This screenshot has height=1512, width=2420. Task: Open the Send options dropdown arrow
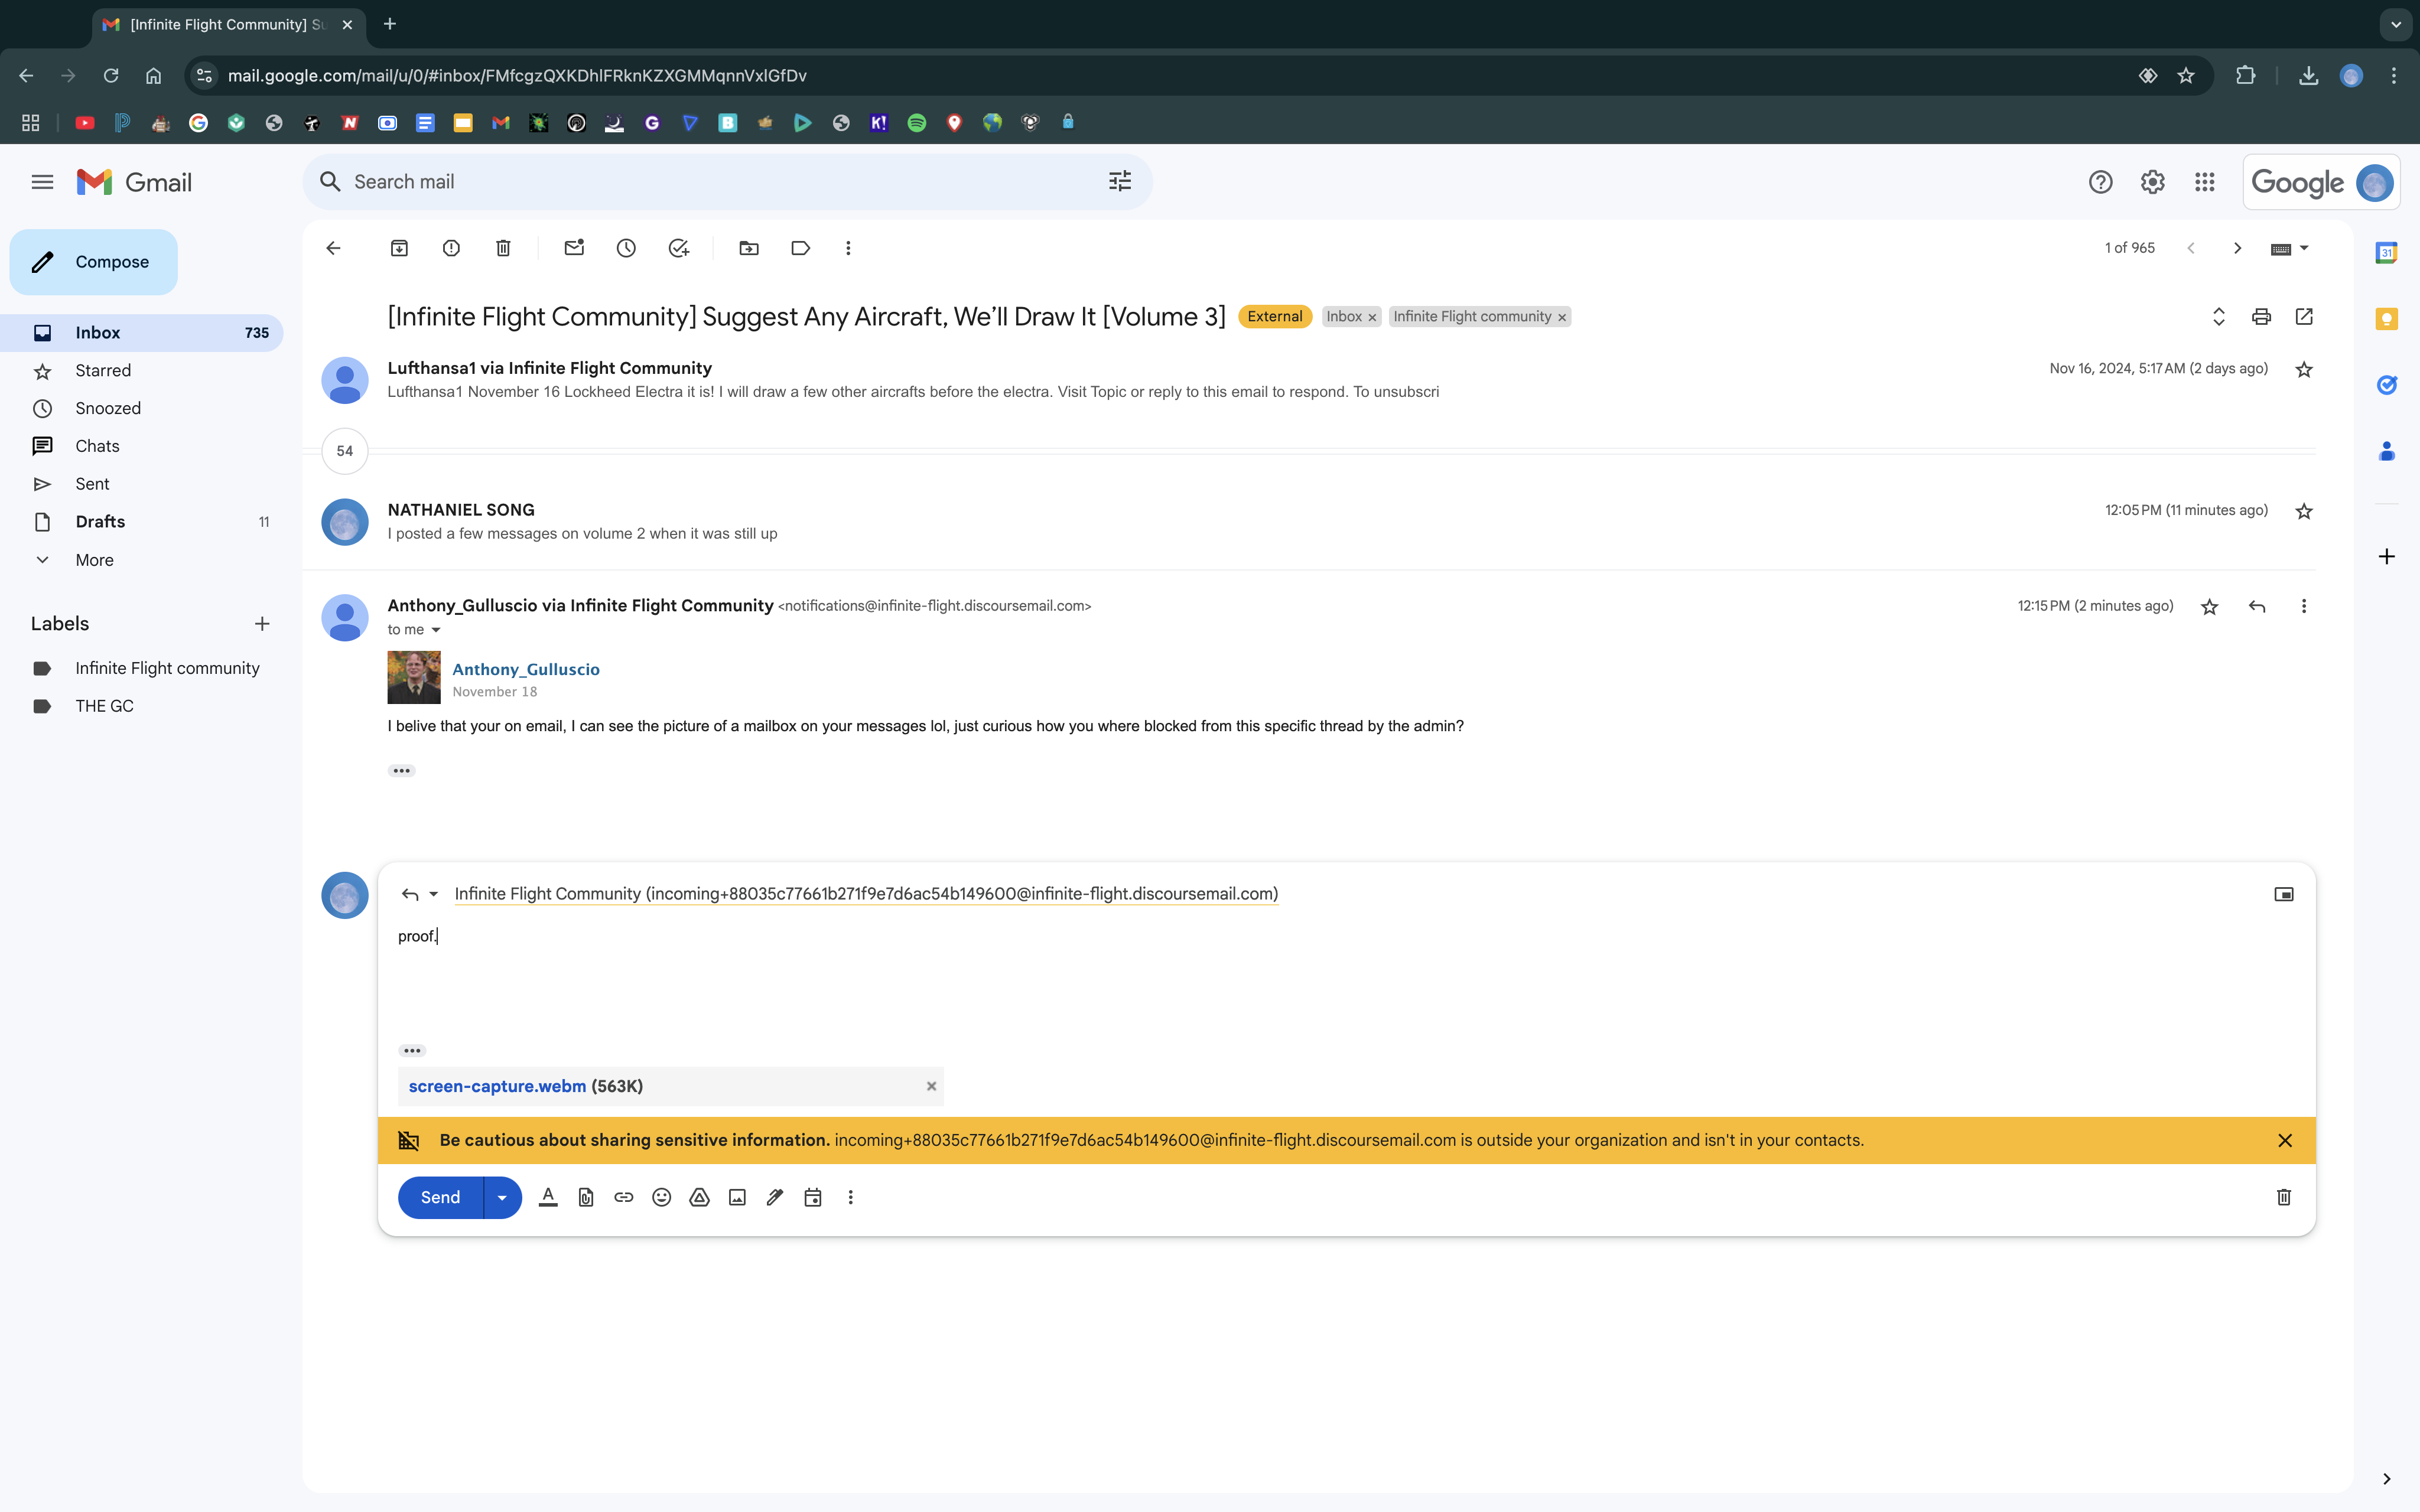(502, 1197)
